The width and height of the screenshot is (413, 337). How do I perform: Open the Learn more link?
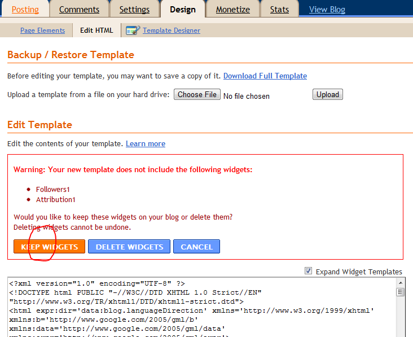tap(146, 143)
